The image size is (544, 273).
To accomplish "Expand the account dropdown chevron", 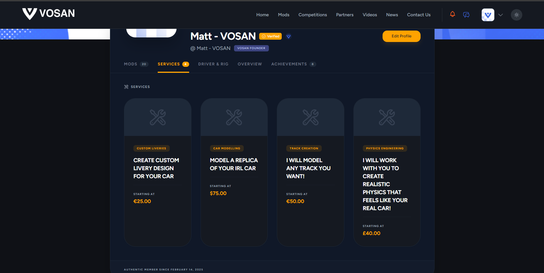I will tap(501, 15).
